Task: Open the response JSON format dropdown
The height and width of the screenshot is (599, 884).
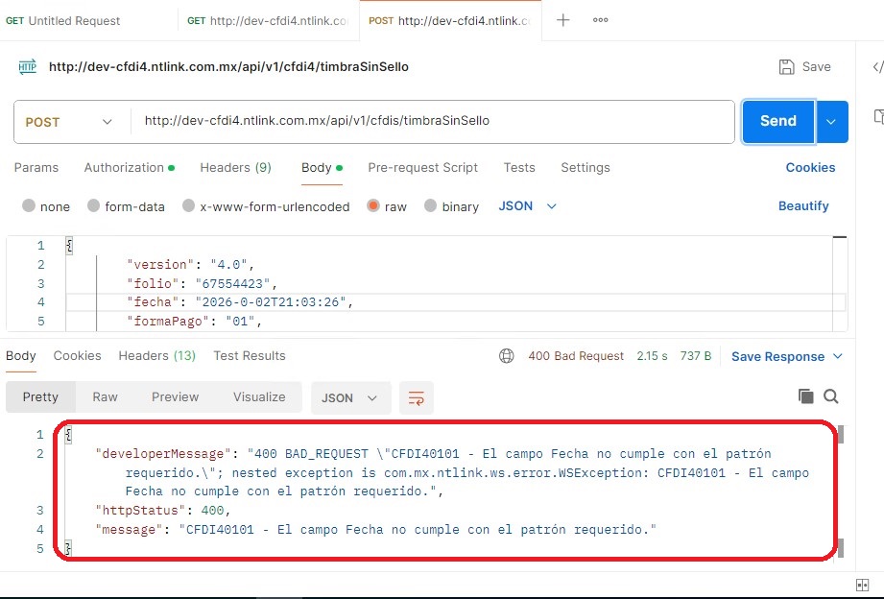Action: click(350, 397)
